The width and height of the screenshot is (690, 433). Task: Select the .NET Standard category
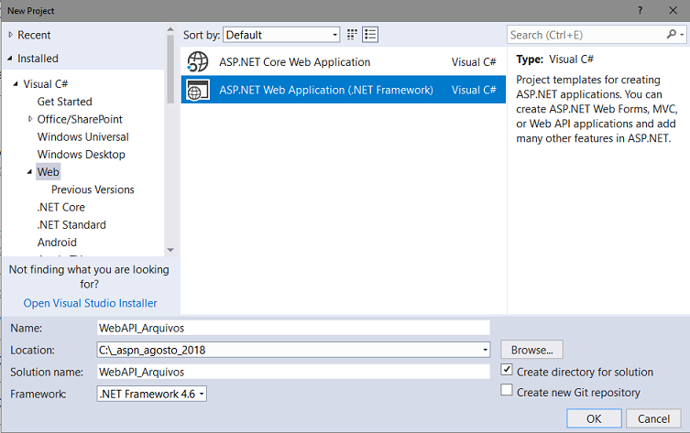point(71,224)
